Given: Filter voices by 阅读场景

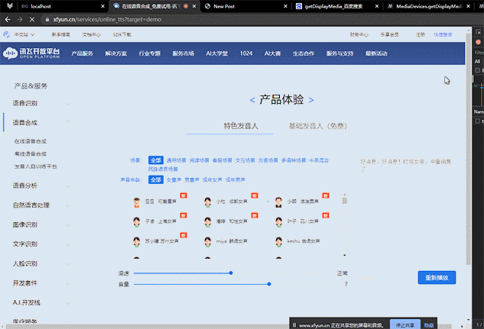Looking at the screenshot, I should pyautogui.click(x=200, y=160).
